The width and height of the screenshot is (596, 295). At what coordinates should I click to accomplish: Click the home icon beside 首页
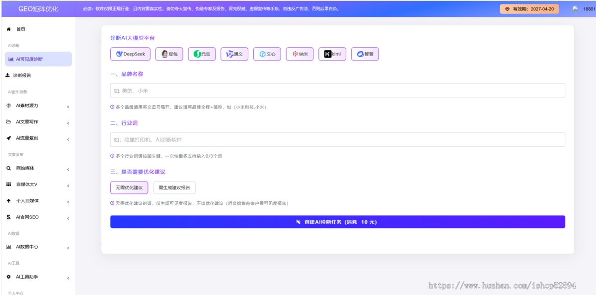click(x=8, y=29)
